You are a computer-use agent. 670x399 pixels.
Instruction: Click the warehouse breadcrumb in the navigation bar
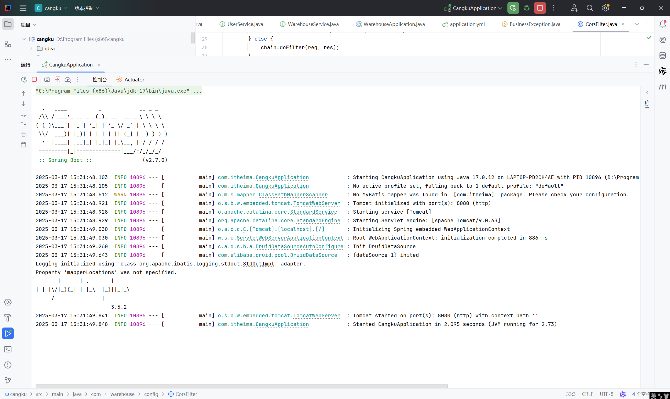pyautogui.click(x=122, y=394)
